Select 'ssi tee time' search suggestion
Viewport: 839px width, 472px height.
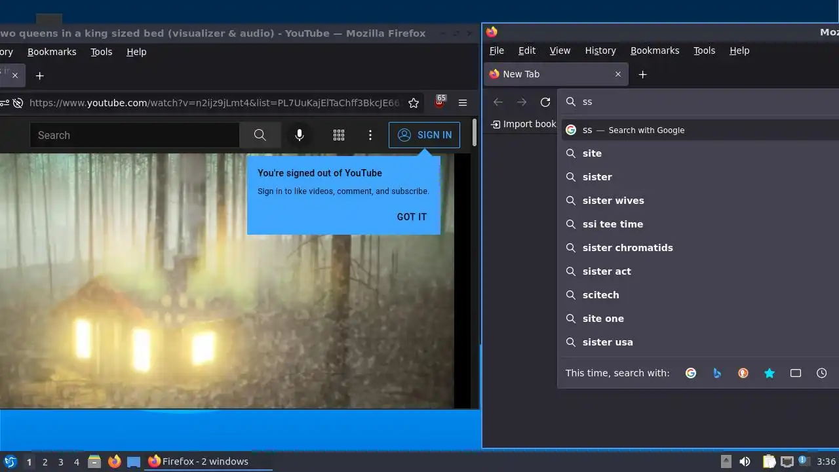pos(700,224)
